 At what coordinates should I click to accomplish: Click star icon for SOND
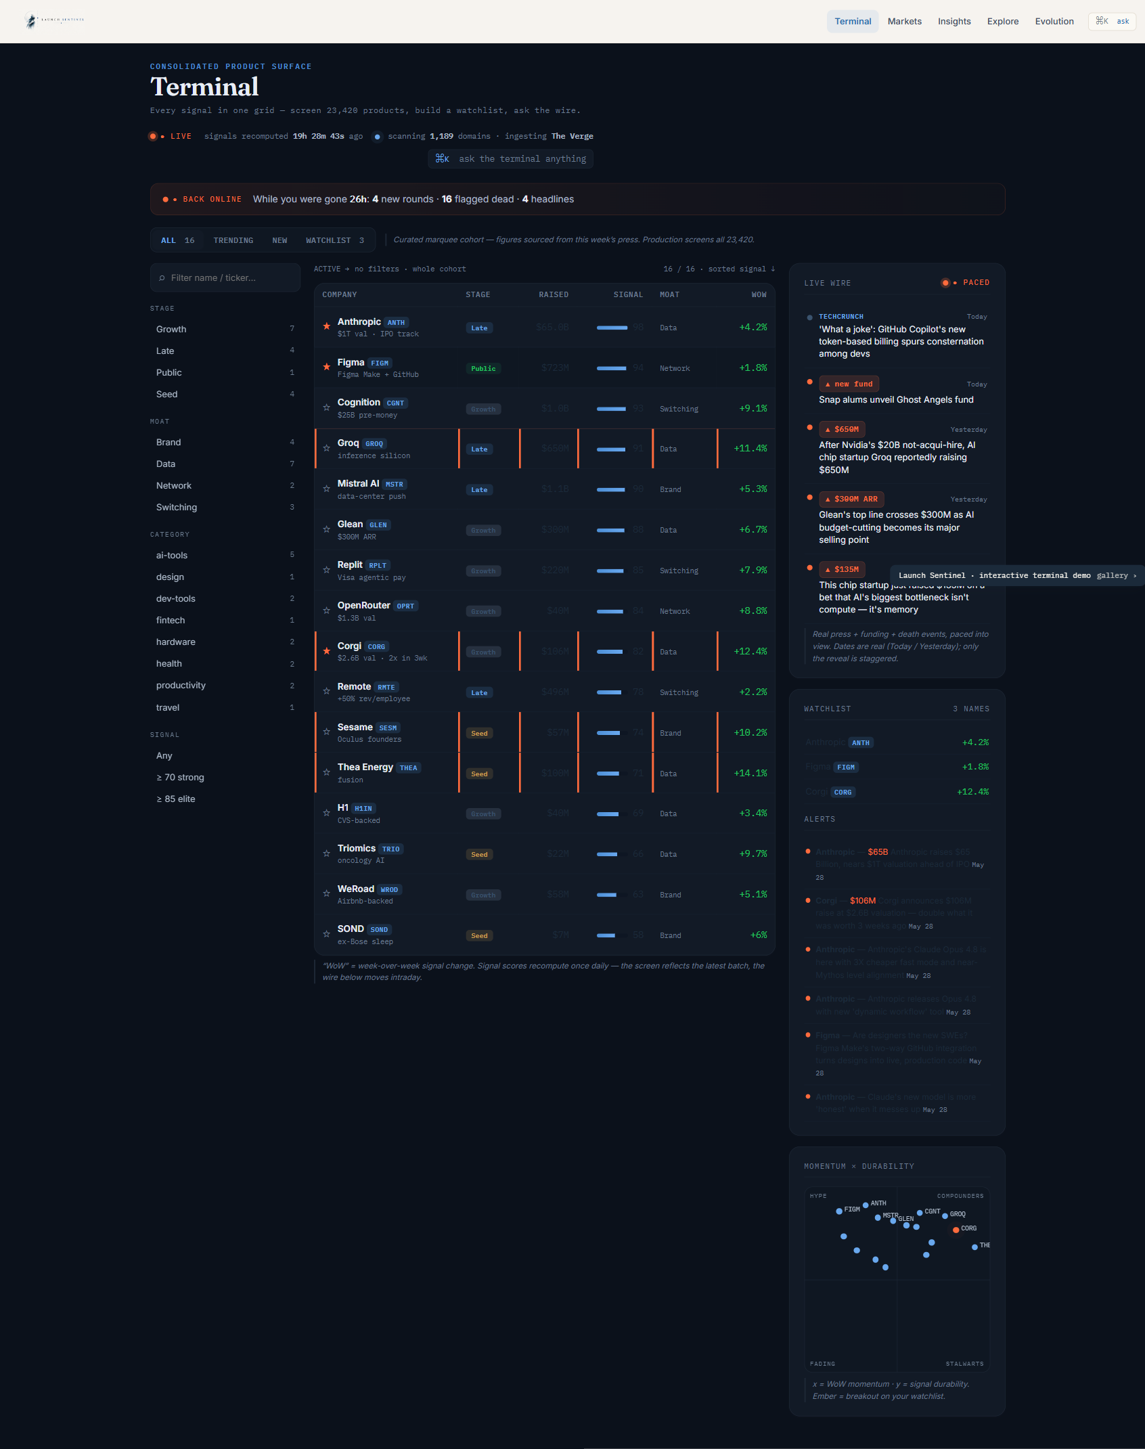[326, 934]
